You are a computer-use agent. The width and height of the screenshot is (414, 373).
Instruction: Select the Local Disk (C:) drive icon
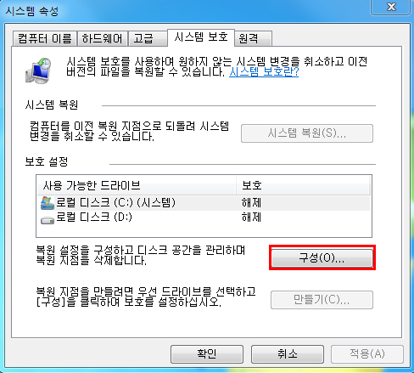(48, 203)
